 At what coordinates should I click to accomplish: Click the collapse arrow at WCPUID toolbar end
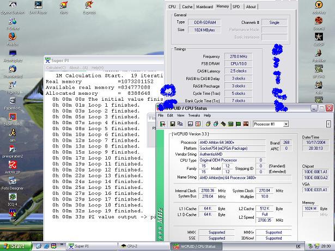328,124
